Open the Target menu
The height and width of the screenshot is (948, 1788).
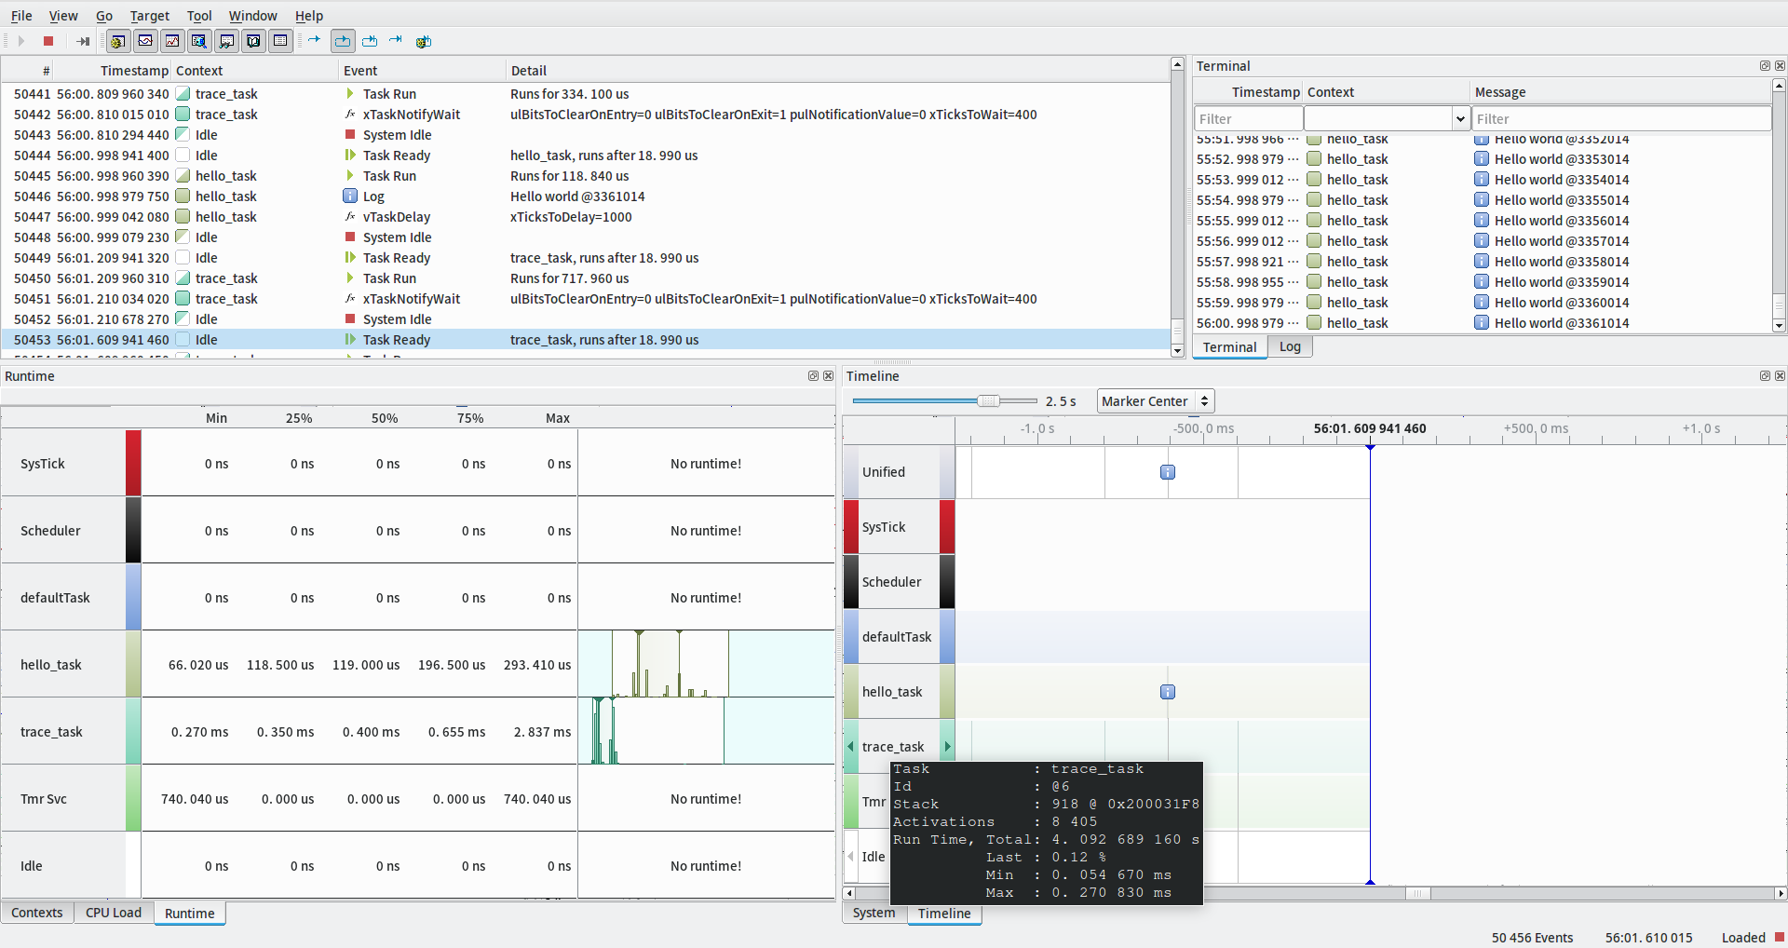[x=149, y=15]
